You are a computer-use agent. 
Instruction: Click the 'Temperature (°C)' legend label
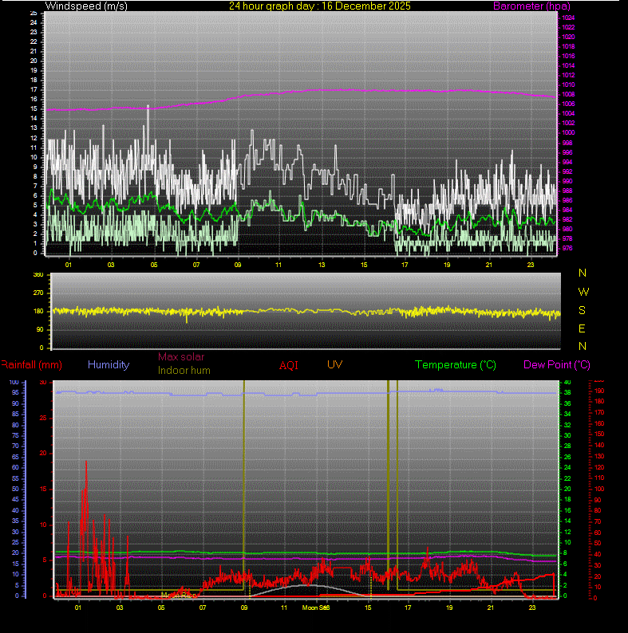(x=456, y=365)
